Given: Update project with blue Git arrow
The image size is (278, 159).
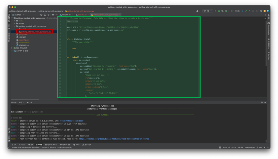Looking at the screenshot, I should click(242, 11).
